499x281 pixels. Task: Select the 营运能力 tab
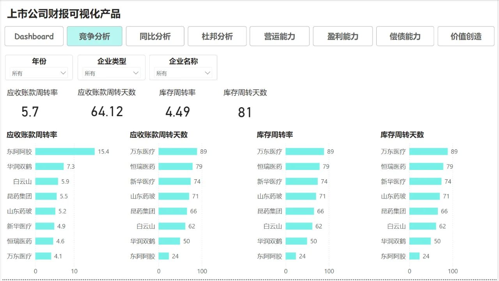280,36
